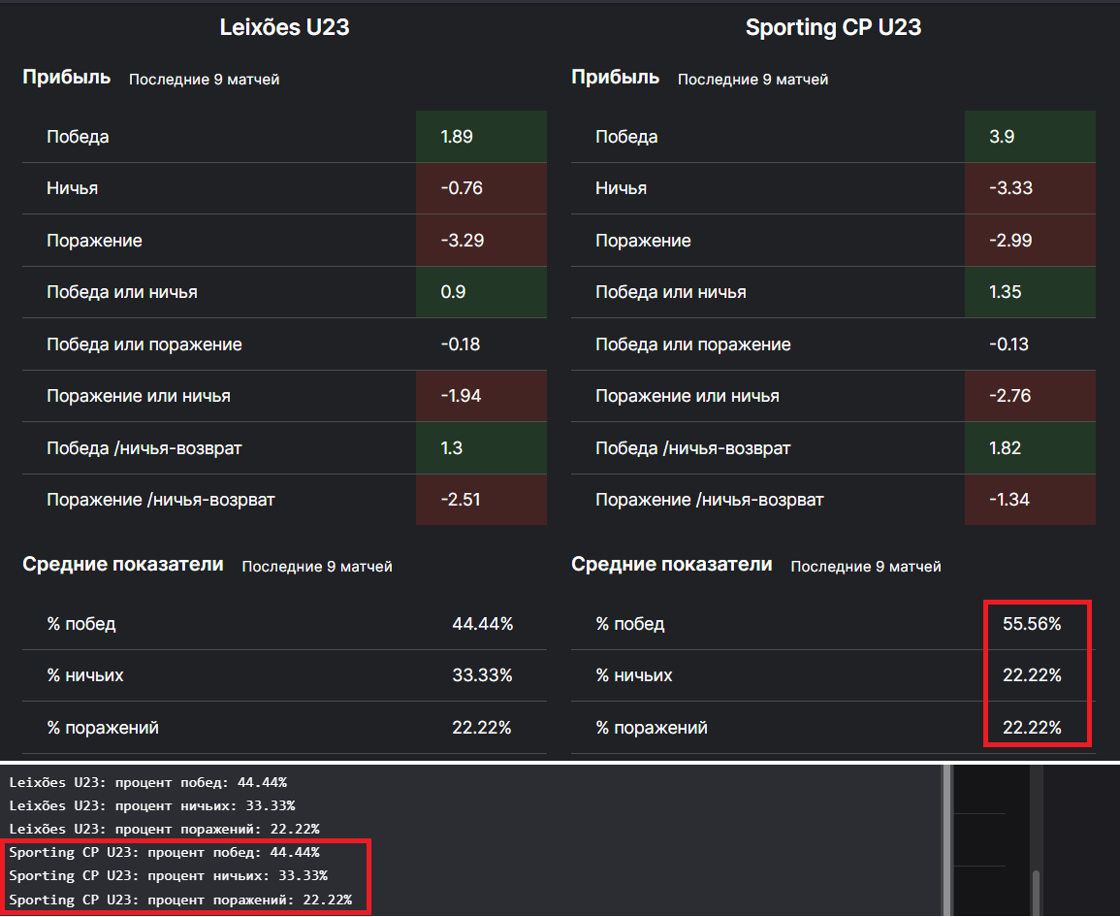Click console line Sporting CP U23 процент побед
The image size is (1120, 917).
coord(164,852)
